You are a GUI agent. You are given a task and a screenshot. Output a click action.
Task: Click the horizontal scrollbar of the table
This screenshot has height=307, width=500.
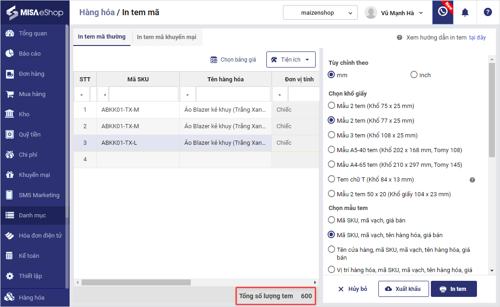[x=136, y=282]
